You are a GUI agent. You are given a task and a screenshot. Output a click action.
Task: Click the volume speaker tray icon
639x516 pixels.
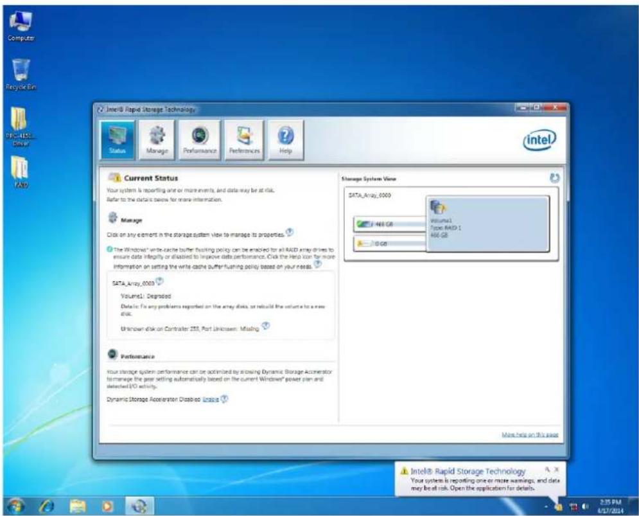coord(586,507)
